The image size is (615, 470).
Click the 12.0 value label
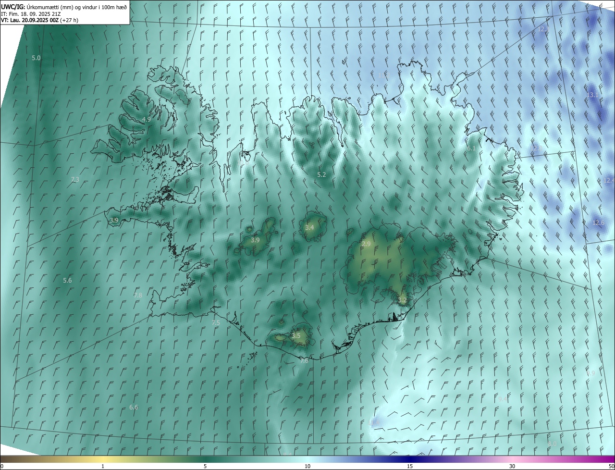(x=537, y=148)
